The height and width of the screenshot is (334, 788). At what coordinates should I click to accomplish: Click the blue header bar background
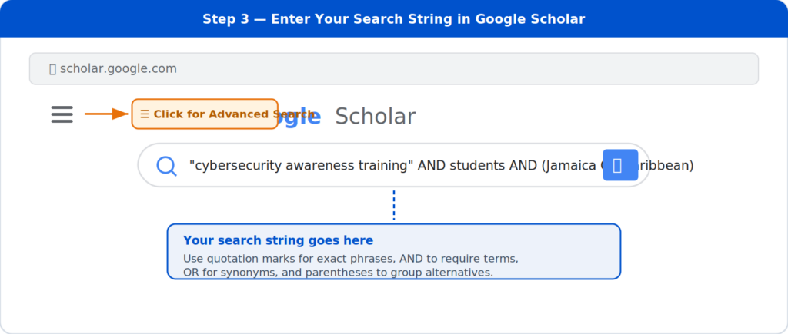point(693,18)
